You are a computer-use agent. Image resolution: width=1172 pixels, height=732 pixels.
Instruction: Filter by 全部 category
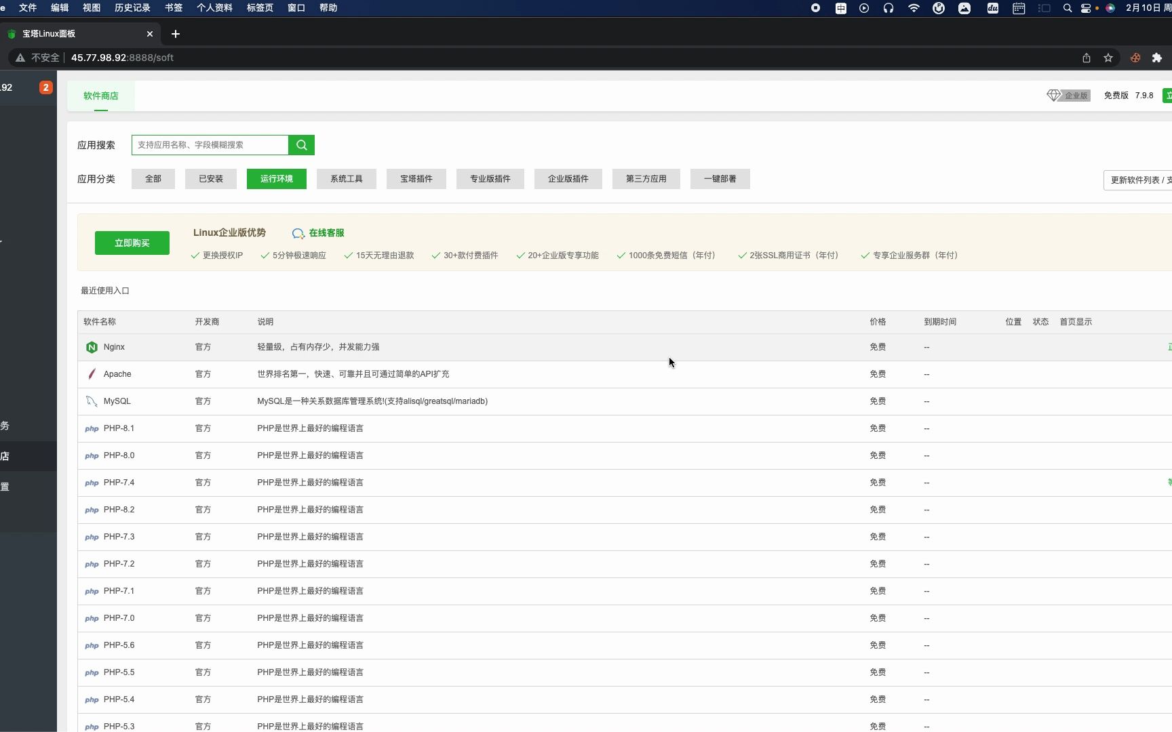coord(153,179)
